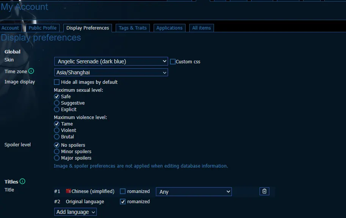This screenshot has width=346, height=218.
Task: Select the Explicit sexual level
Action: click(57, 109)
